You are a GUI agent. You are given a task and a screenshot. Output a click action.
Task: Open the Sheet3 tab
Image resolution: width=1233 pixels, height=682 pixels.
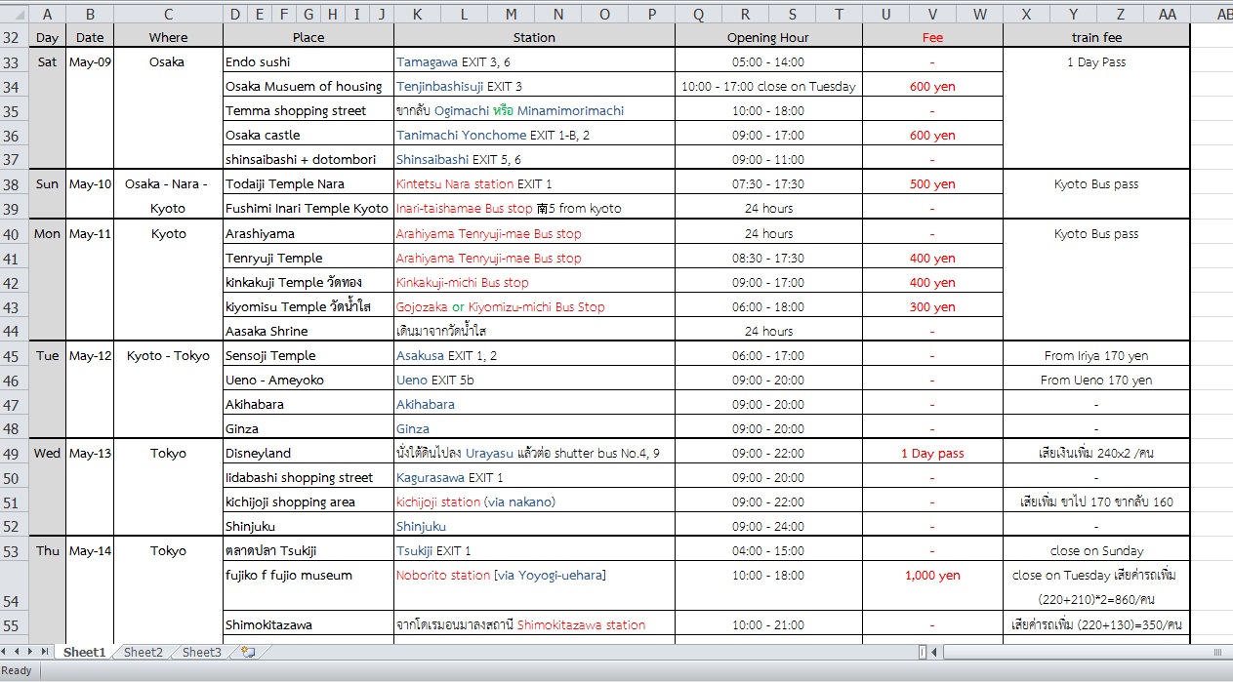(x=202, y=652)
